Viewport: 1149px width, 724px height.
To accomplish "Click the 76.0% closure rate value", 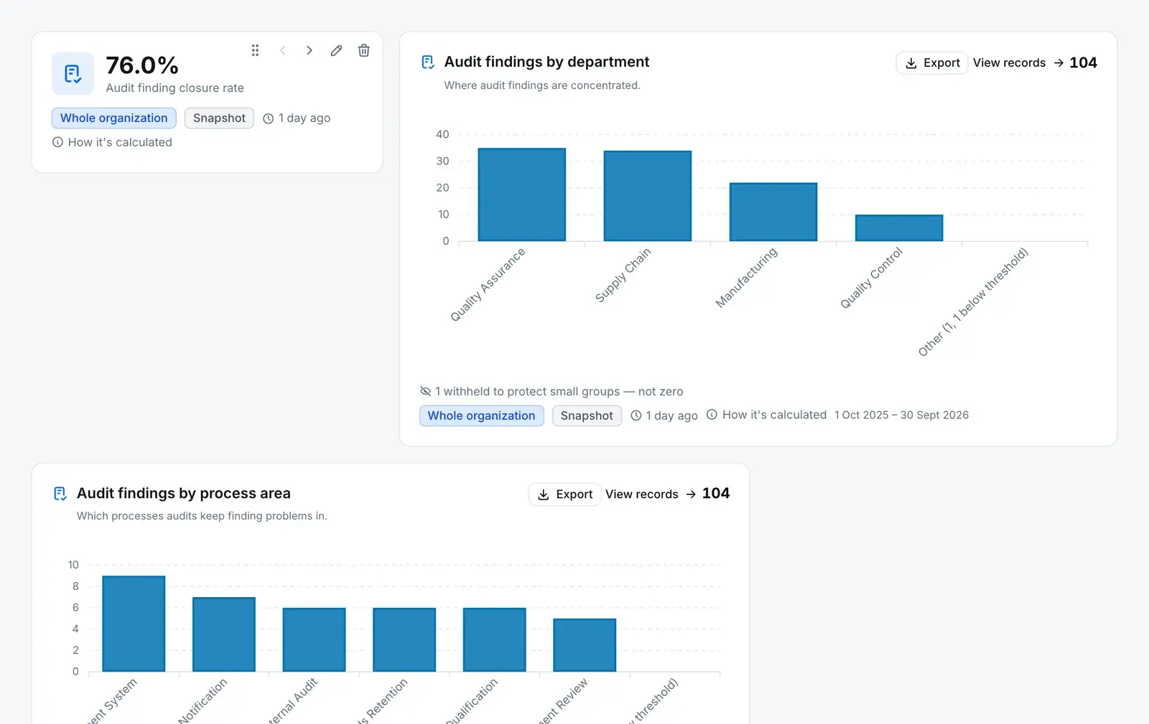I will point(142,65).
